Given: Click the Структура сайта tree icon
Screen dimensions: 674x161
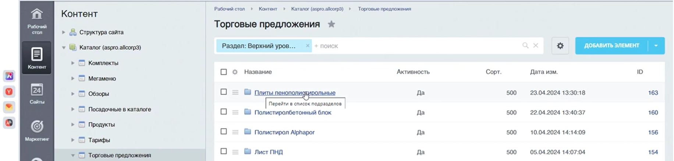Looking at the screenshot, I should pyautogui.click(x=73, y=32).
